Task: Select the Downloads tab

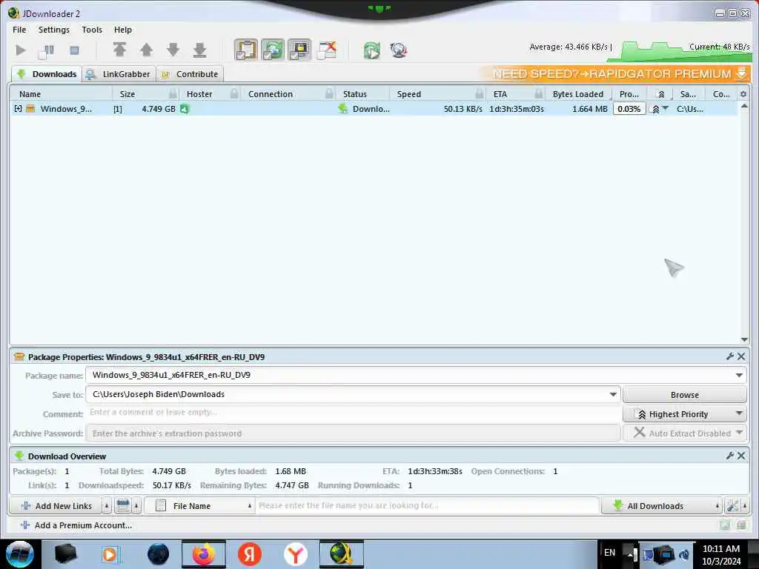Action: (x=47, y=74)
